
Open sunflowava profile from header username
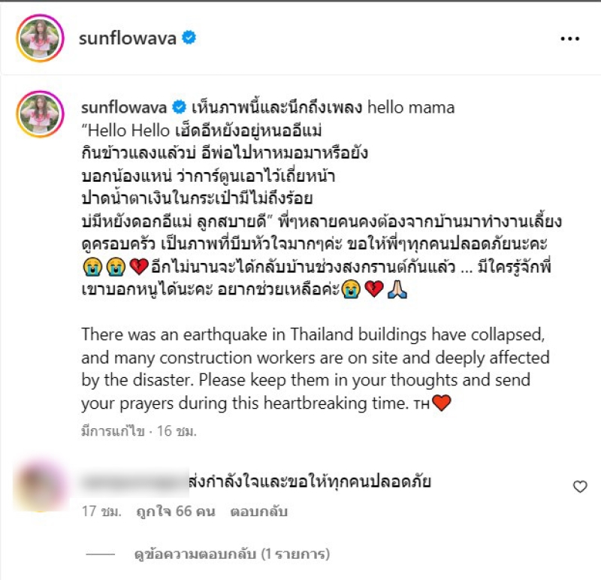click(x=127, y=38)
